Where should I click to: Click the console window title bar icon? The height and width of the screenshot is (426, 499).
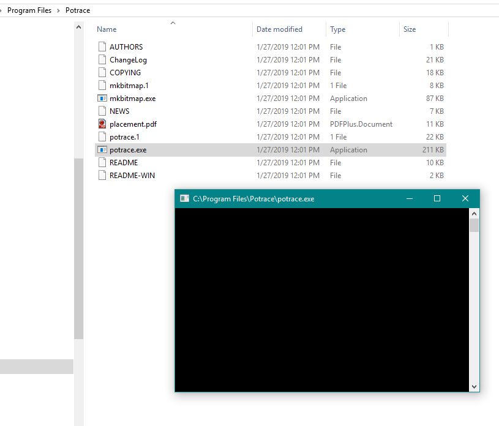pyautogui.click(x=184, y=198)
